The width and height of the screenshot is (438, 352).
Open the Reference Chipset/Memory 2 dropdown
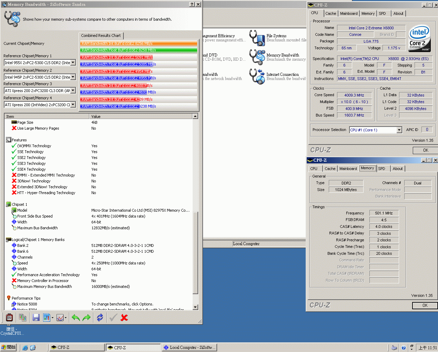click(x=73, y=77)
